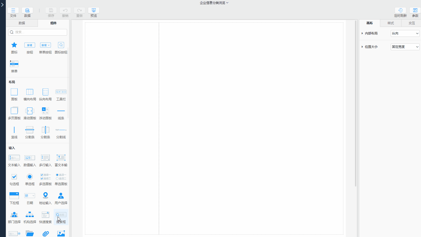This screenshot has width=421, height=237.
Task: Switch to the 样式 tab
Action: click(390, 23)
